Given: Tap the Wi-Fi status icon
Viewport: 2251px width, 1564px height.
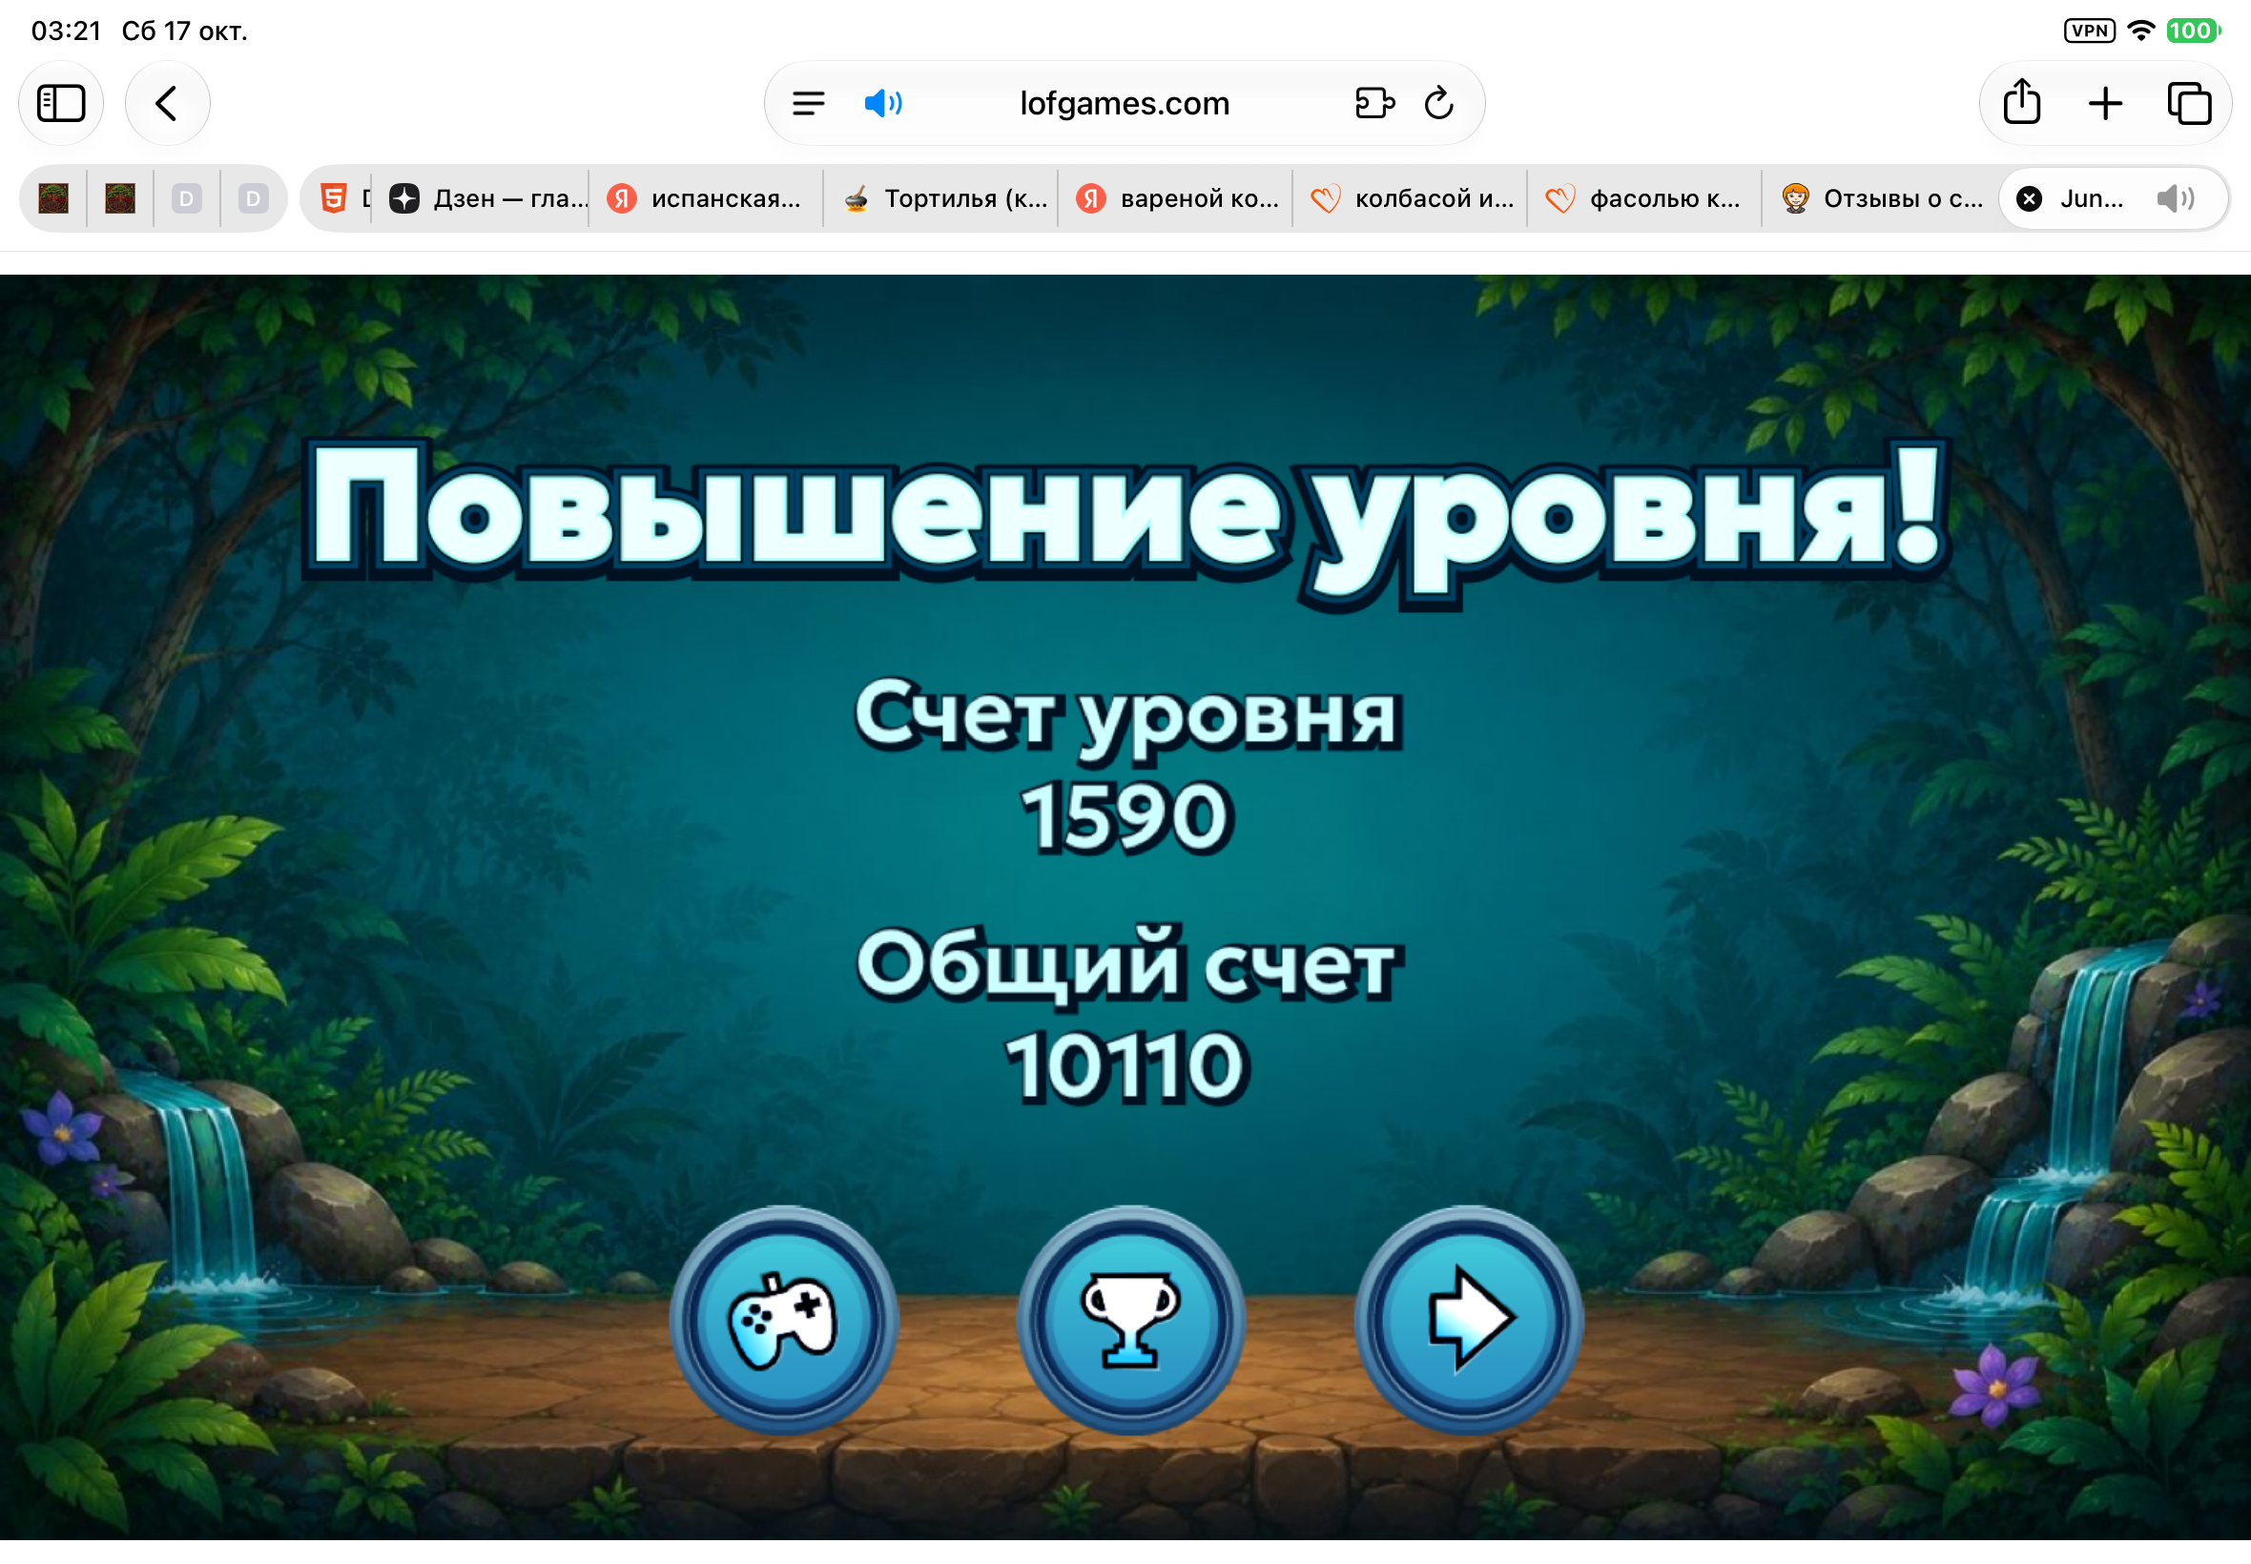Looking at the screenshot, I should pyautogui.click(x=2141, y=31).
